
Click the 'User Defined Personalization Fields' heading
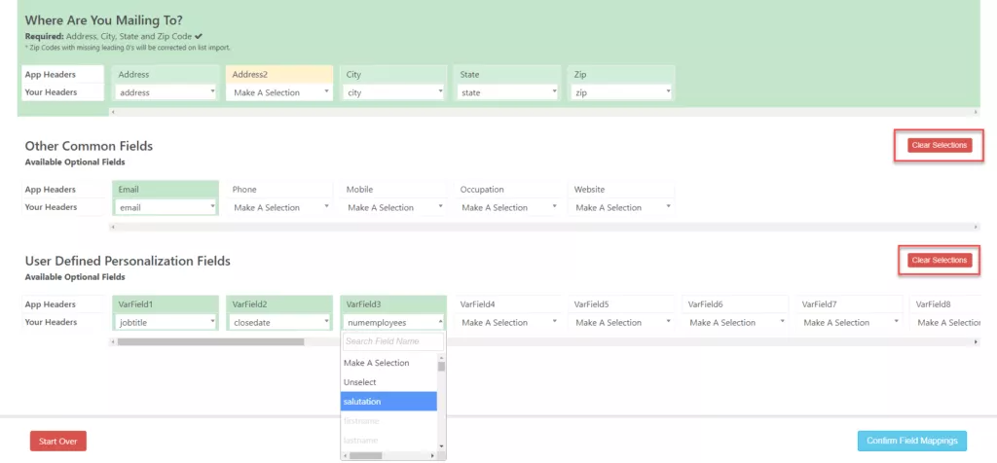coord(128,261)
